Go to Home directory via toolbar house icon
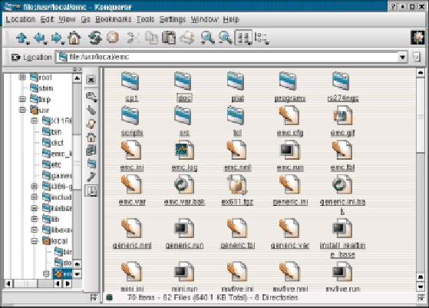Screen dimensions: 429x308 [x=74, y=38]
